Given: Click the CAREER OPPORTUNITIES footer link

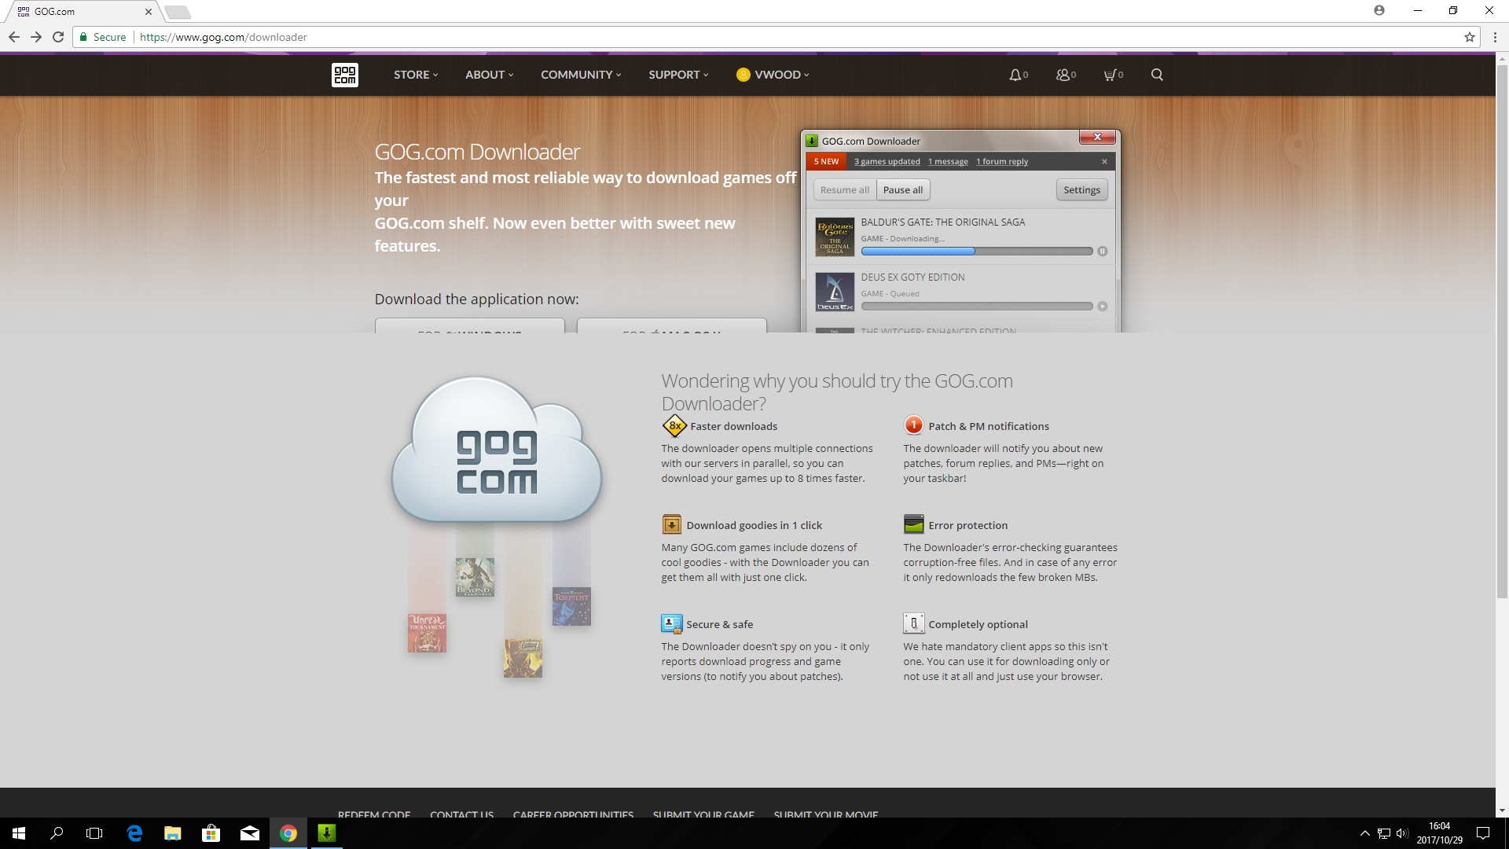Looking at the screenshot, I should click(x=573, y=814).
